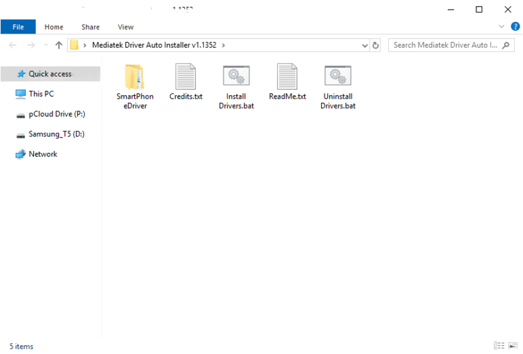Go back using the Back arrow
The image size is (523, 354).
coord(13,45)
